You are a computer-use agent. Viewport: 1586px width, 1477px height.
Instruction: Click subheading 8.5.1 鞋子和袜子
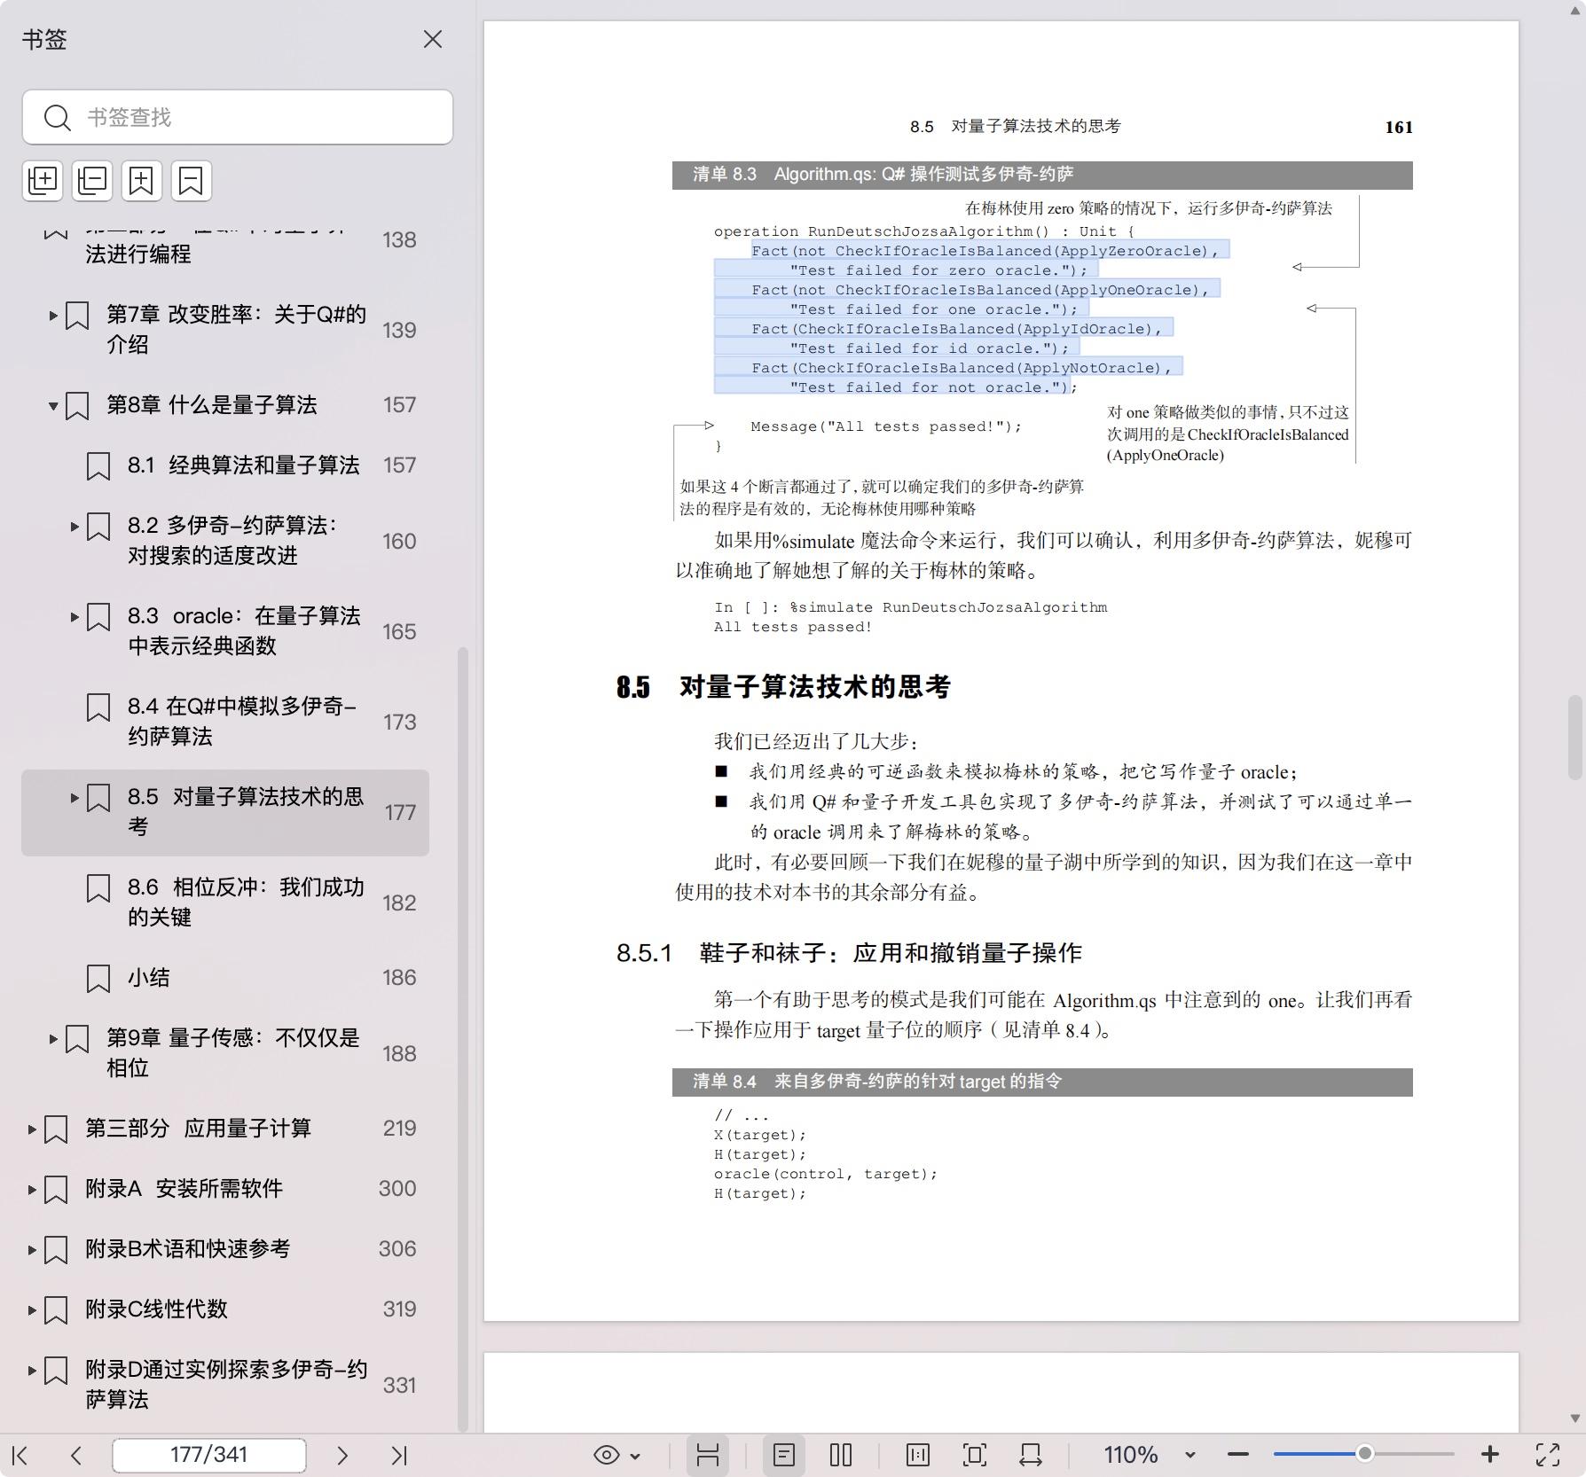coord(849,953)
